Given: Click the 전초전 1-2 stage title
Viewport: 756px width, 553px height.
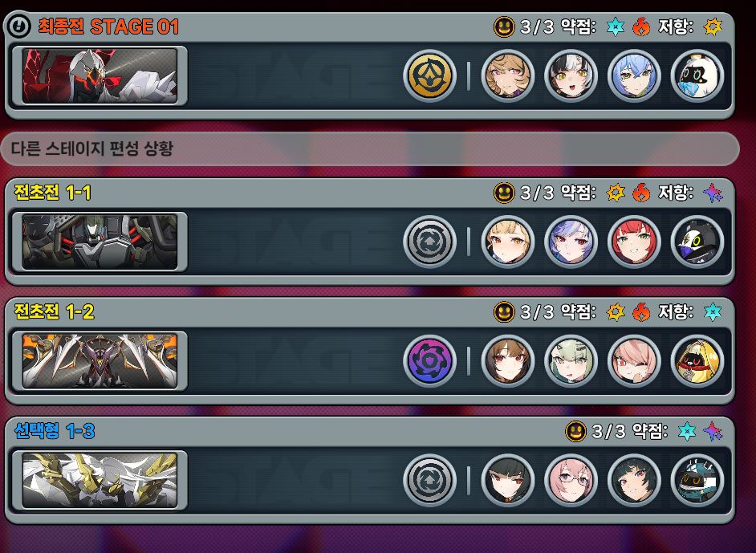Looking at the screenshot, I should click(x=54, y=312).
